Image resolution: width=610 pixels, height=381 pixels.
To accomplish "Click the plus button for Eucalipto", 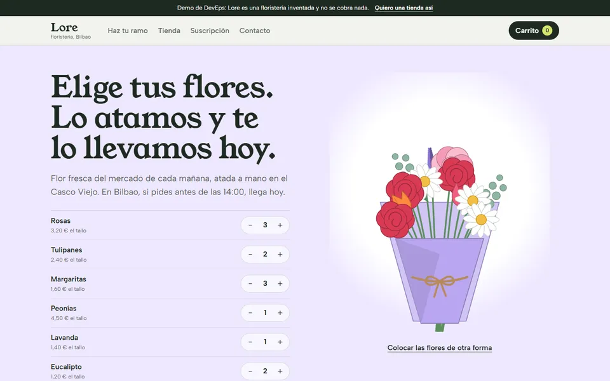I will (280, 371).
